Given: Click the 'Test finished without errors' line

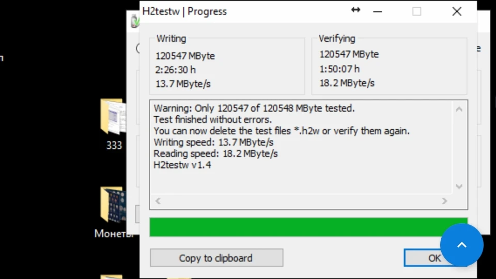Looking at the screenshot, I should tap(212, 119).
